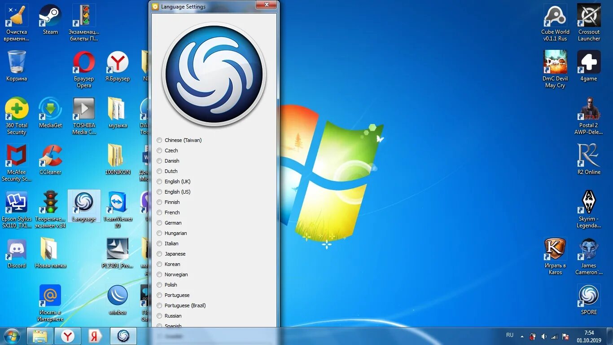Open the музыка folder
The width and height of the screenshot is (613, 345).
coord(118,113)
